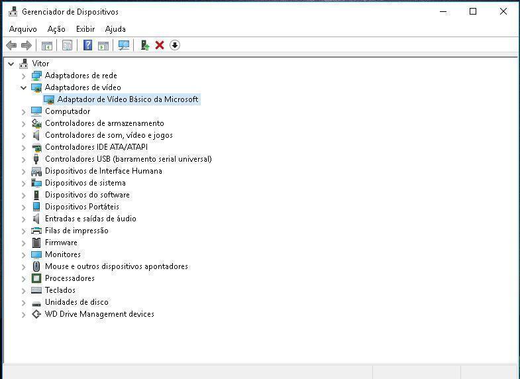Select WD Drive Management devices entry
This screenshot has width=520, height=379.
click(x=99, y=314)
